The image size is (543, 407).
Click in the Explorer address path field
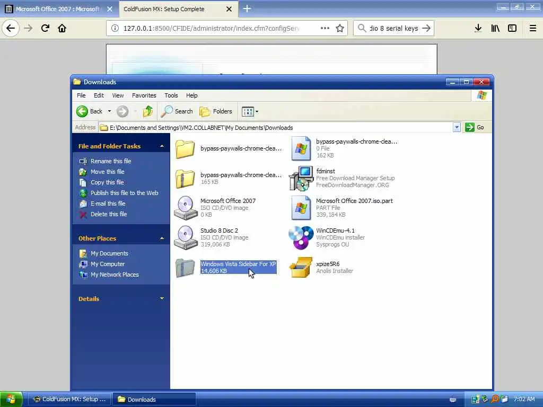coord(276,128)
